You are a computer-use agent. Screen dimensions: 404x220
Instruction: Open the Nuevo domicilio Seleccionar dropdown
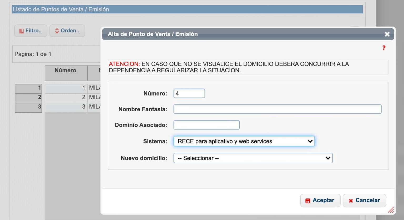(252, 158)
